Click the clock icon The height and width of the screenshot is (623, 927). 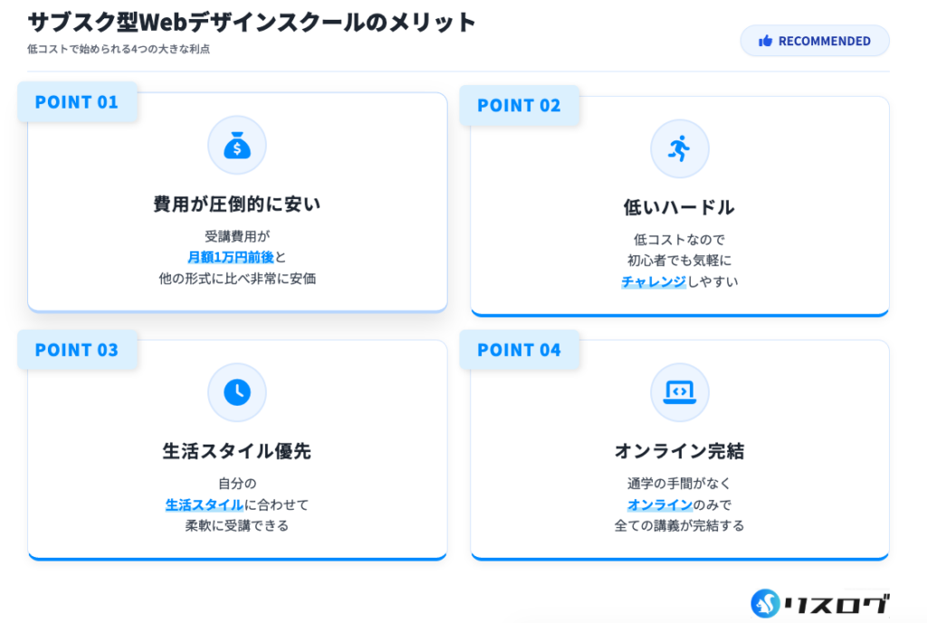point(237,391)
